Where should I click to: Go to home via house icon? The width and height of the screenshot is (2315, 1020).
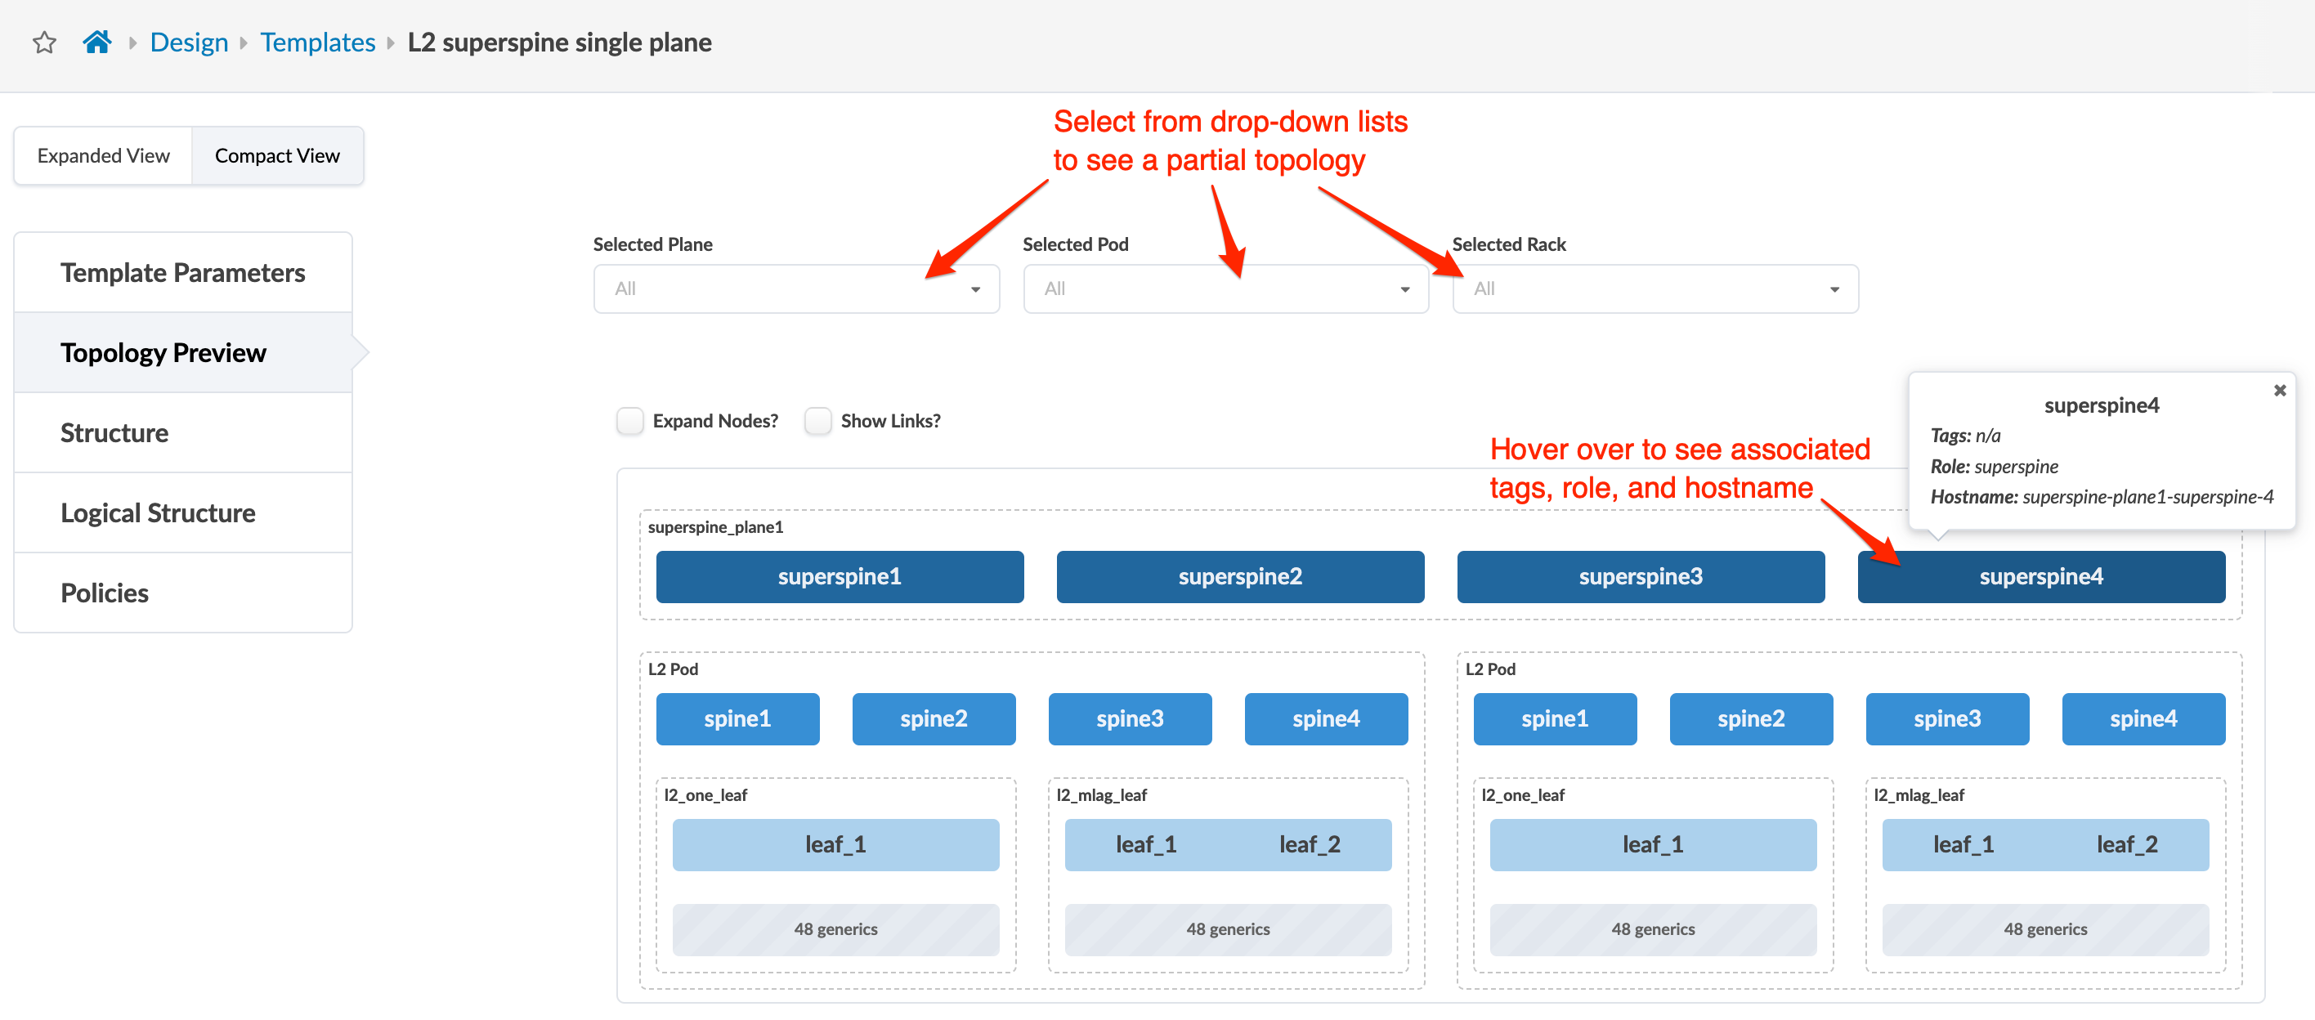tap(97, 42)
